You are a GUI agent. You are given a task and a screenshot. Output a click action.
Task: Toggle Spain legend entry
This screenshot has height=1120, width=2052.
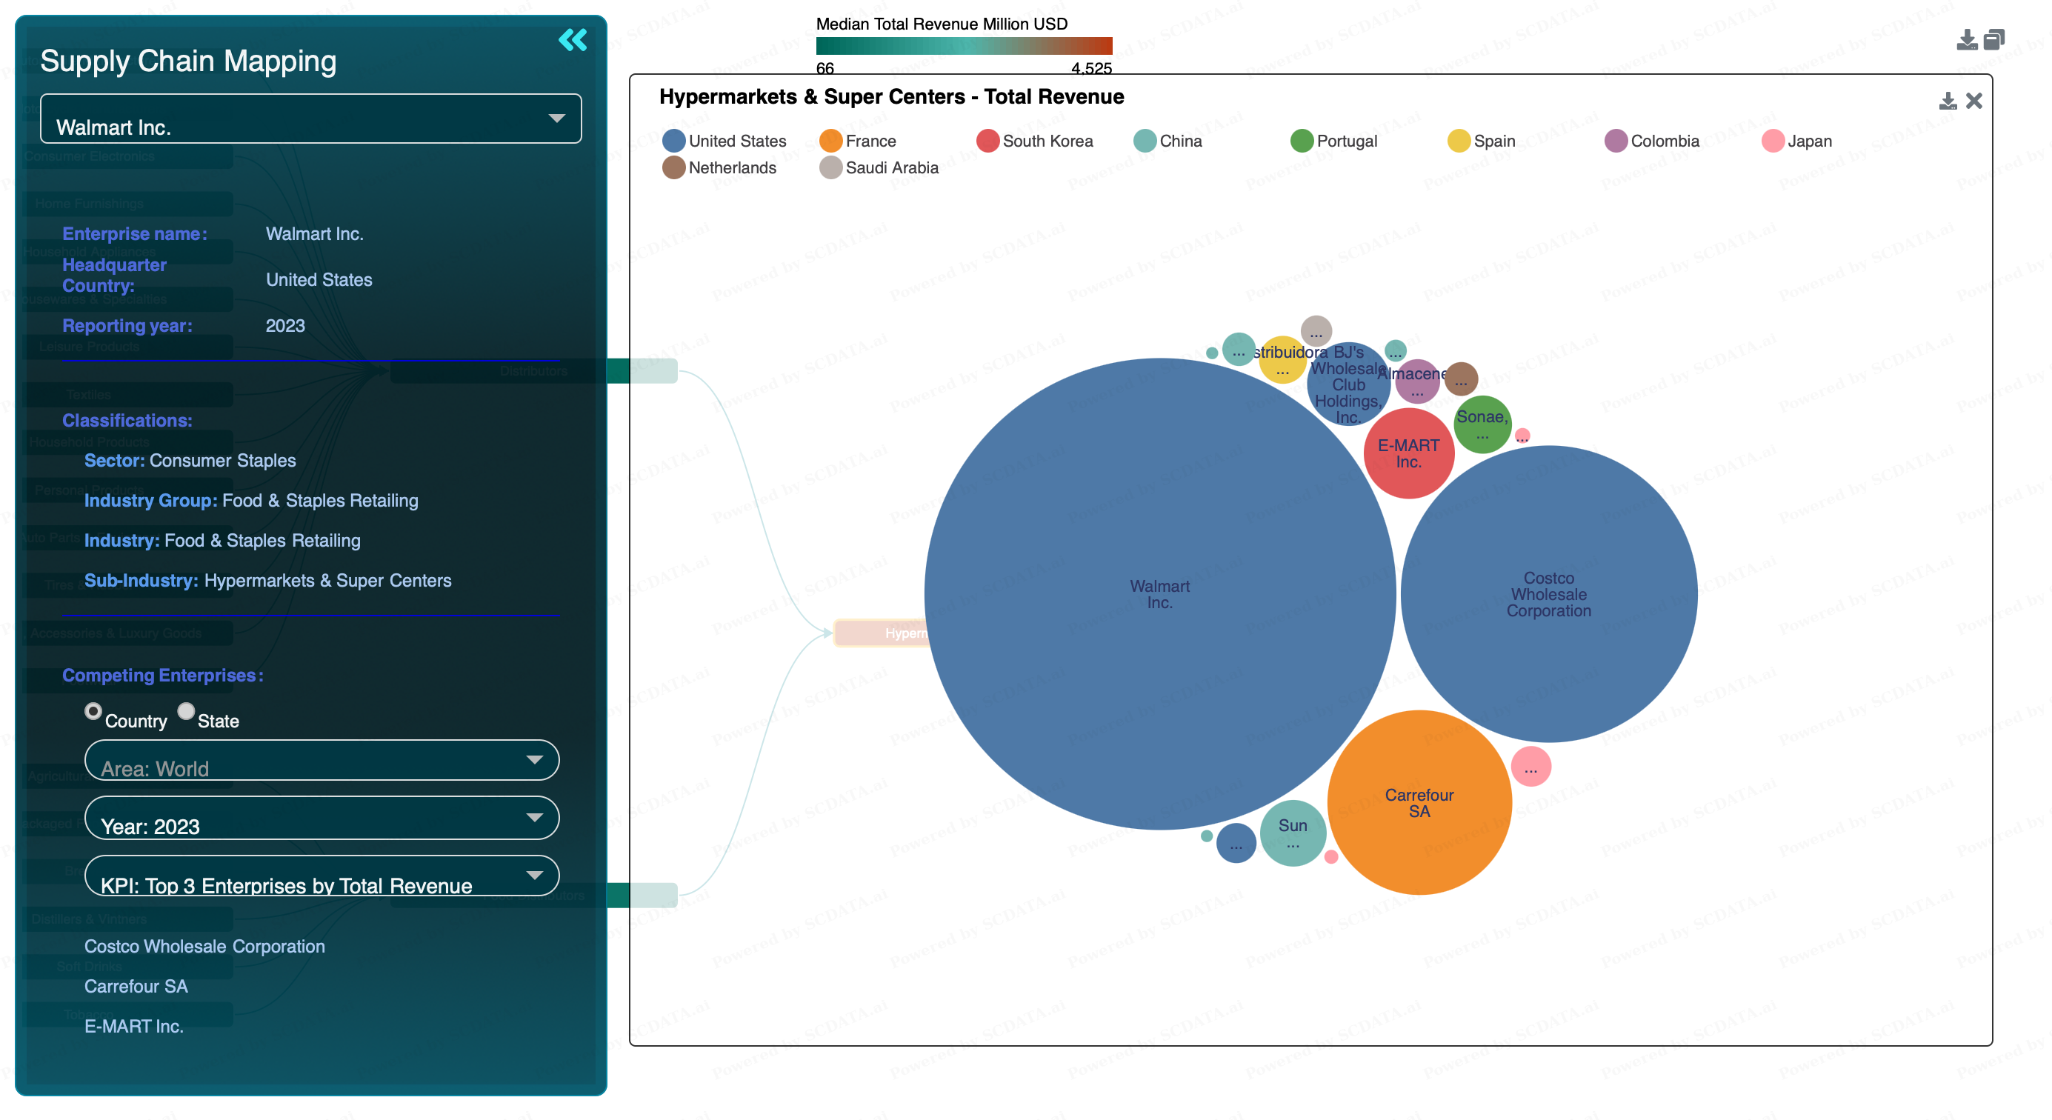tap(1482, 141)
